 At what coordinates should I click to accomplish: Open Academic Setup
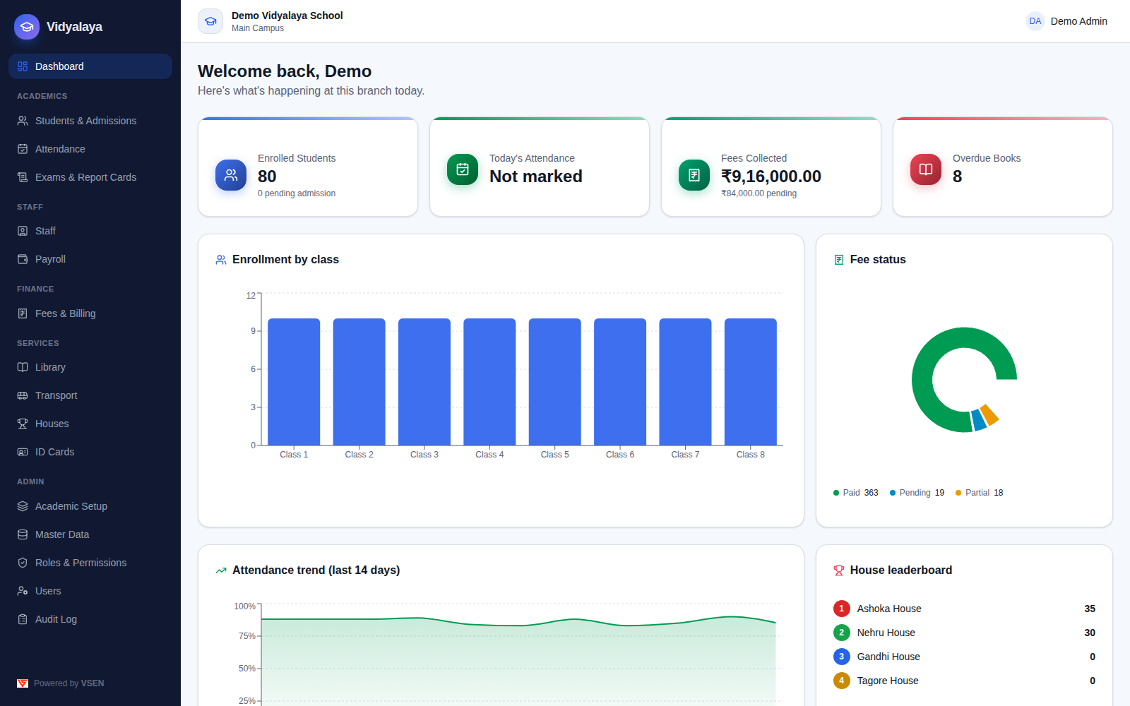point(90,506)
